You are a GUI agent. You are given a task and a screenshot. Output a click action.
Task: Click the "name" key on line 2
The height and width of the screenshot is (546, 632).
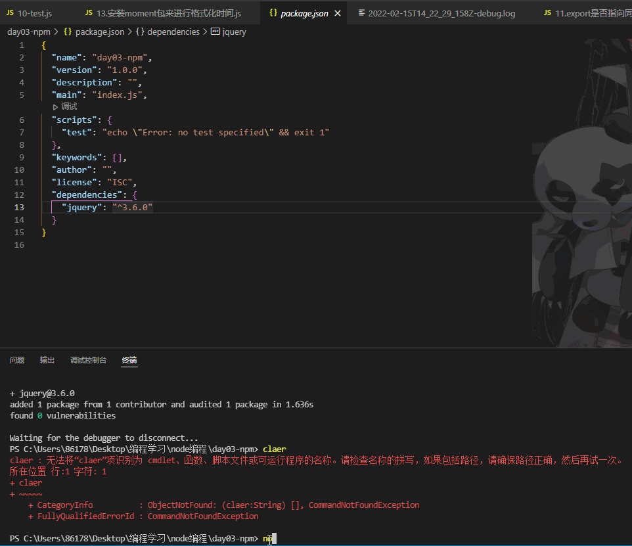tap(66, 58)
